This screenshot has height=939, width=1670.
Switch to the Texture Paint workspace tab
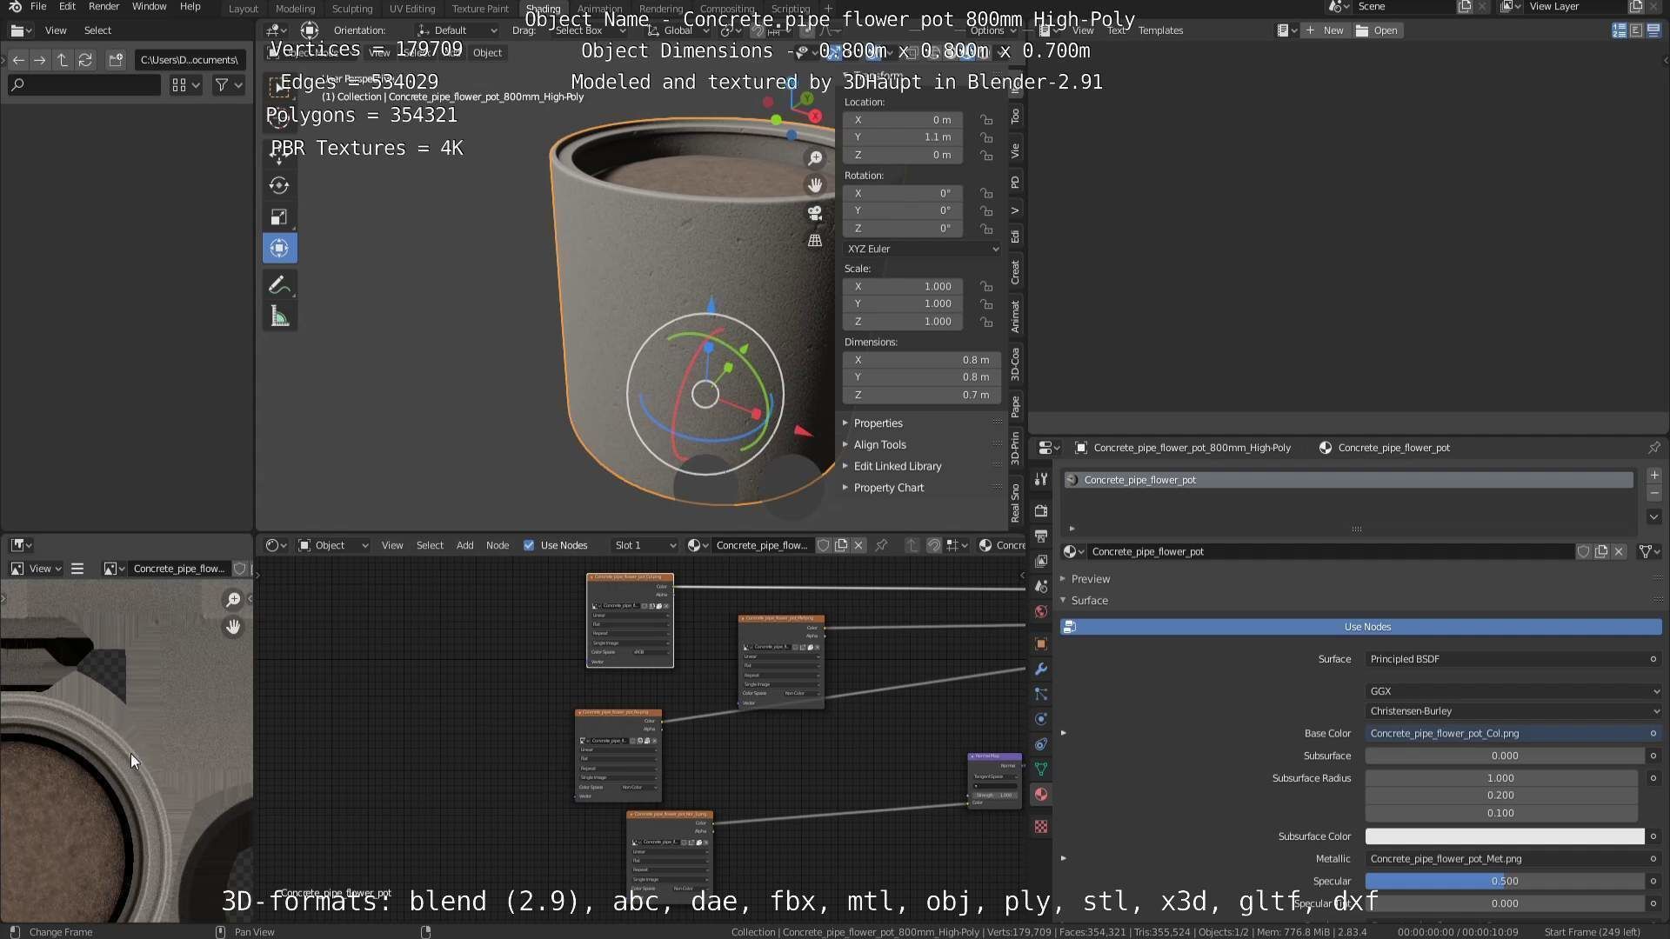[x=480, y=9]
